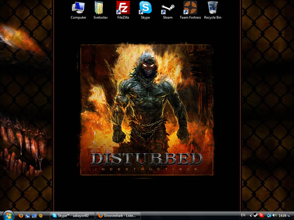Click the Steam icon in system tray
Image resolution: width=294 pixels, height=220 pixels.
(x=256, y=215)
